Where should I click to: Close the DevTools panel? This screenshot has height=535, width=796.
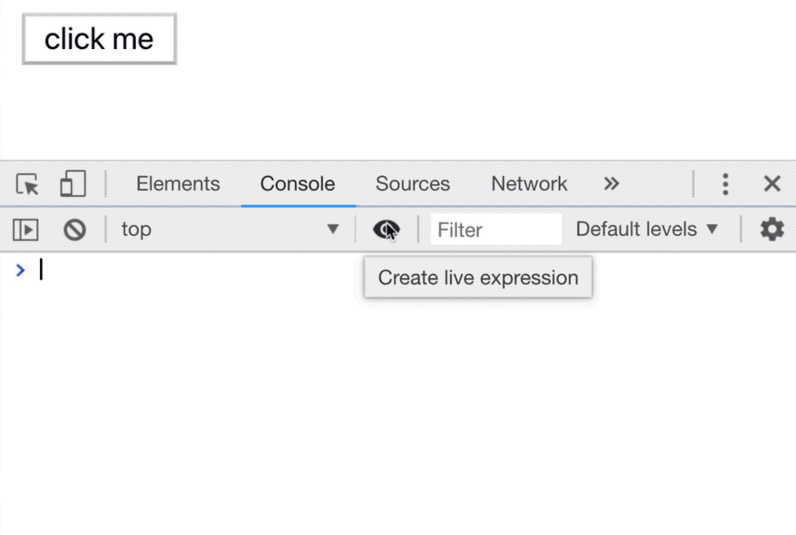click(x=771, y=185)
